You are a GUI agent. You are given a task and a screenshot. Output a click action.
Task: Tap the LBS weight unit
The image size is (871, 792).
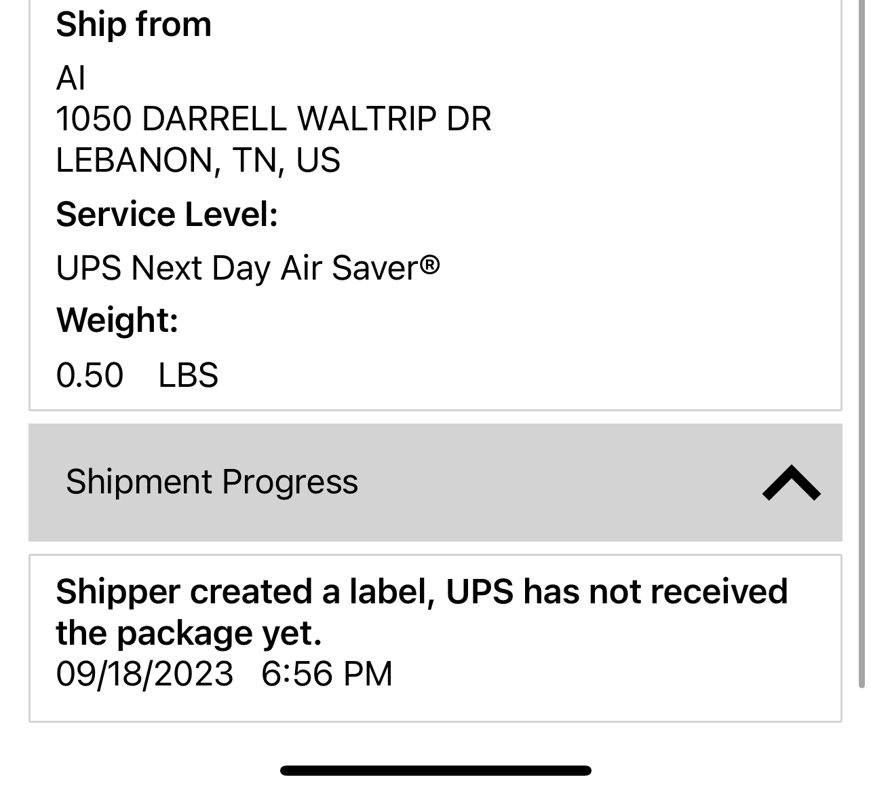[188, 375]
